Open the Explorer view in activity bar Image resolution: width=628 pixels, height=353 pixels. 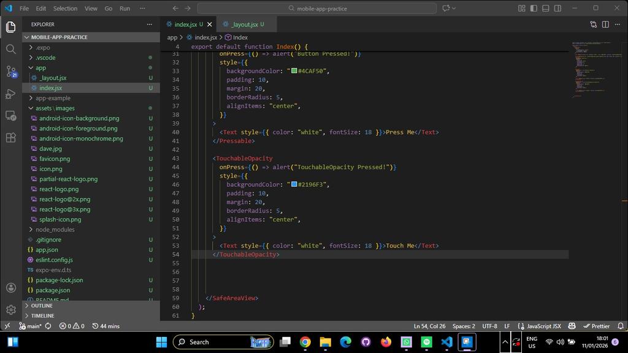pyautogui.click(x=11, y=27)
